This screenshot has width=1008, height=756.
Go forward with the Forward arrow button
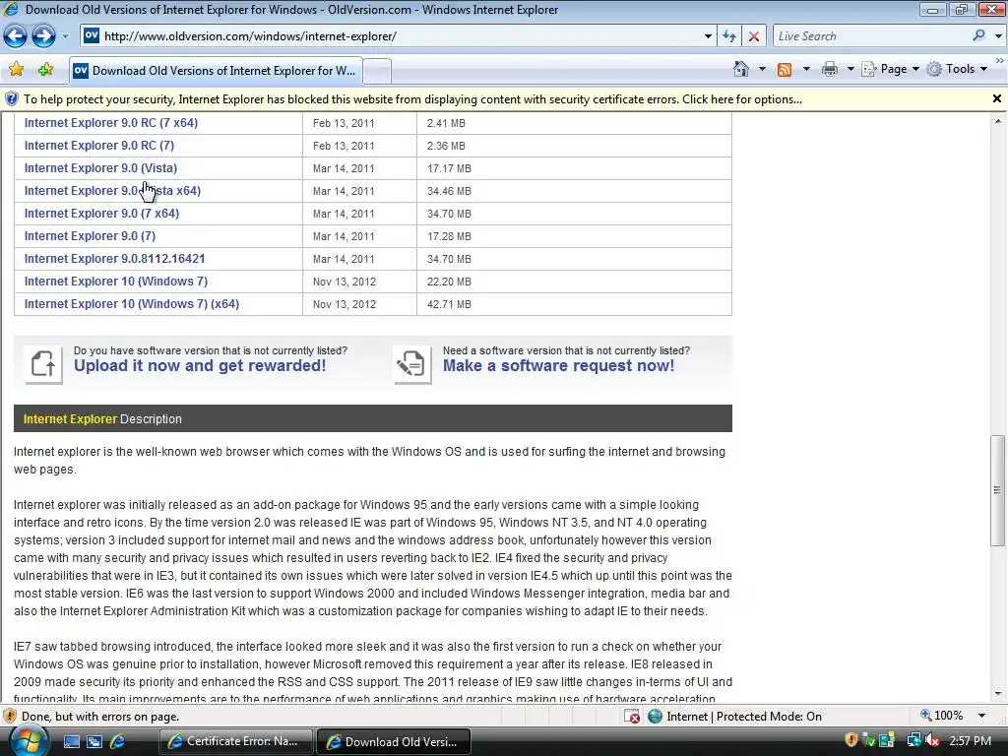pos(43,36)
